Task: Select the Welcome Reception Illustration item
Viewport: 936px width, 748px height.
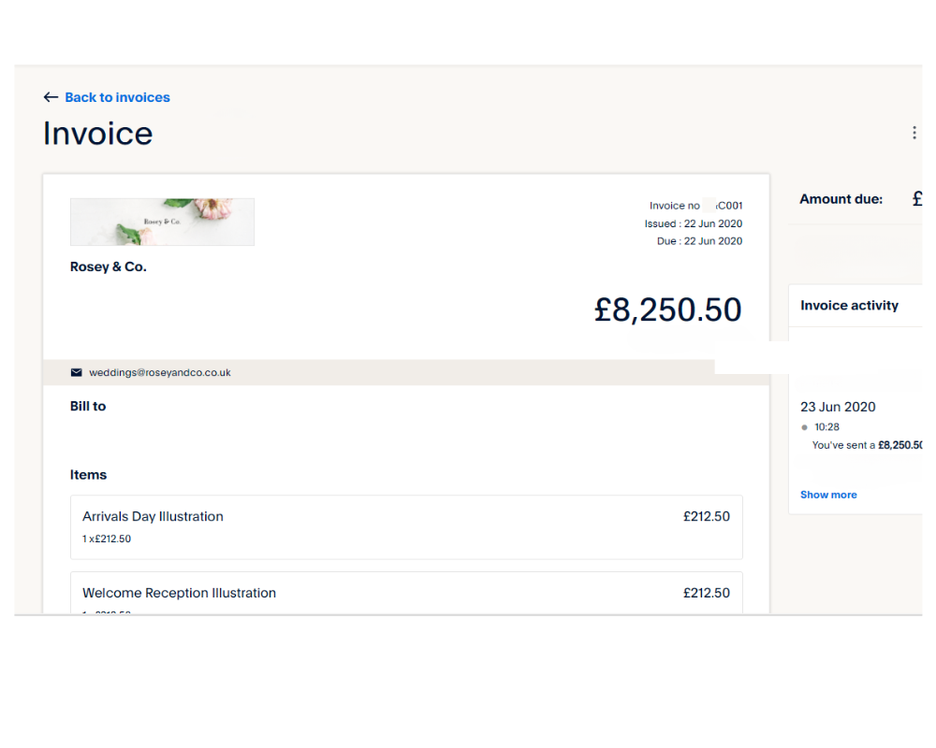Action: click(x=406, y=593)
